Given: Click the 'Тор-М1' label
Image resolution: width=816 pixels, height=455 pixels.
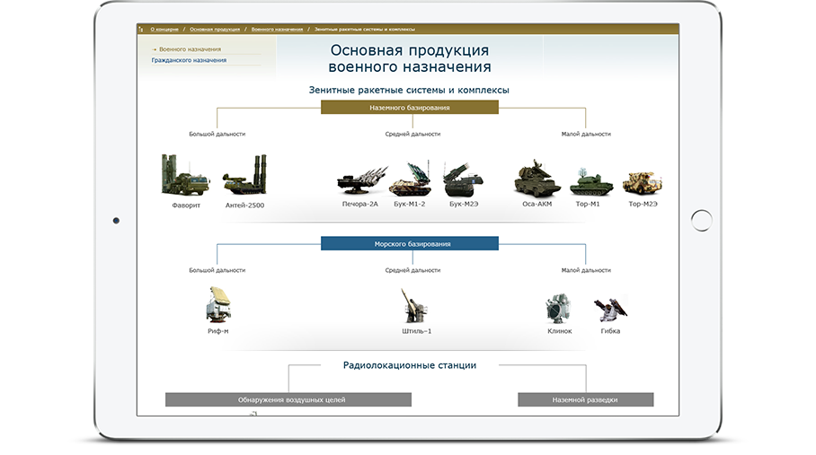Looking at the screenshot, I should pos(588,204).
